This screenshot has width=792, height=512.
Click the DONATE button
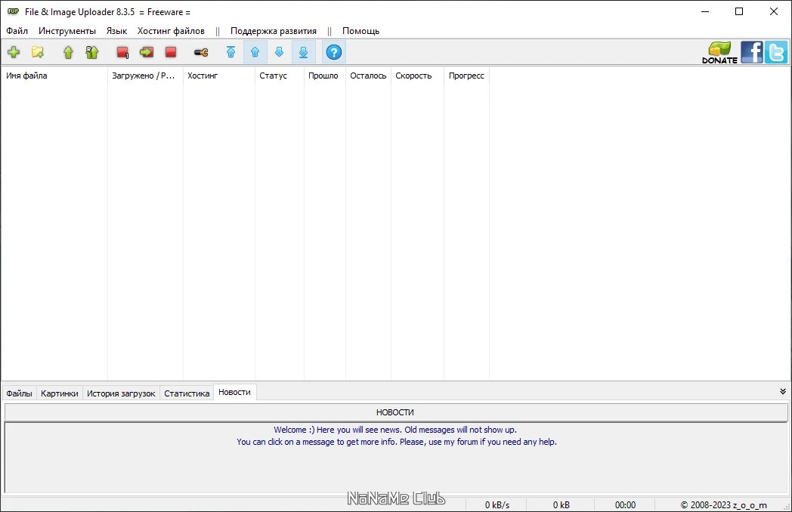tap(719, 52)
